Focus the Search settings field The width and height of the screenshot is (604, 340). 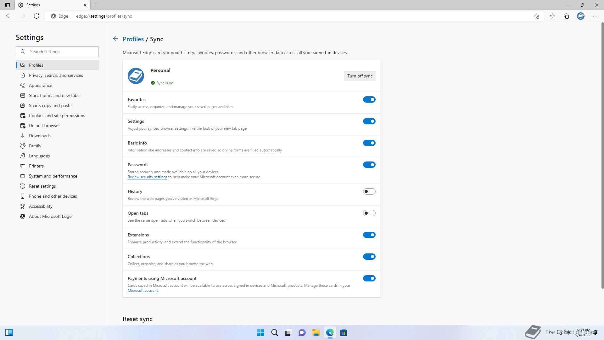pyautogui.click(x=57, y=52)
